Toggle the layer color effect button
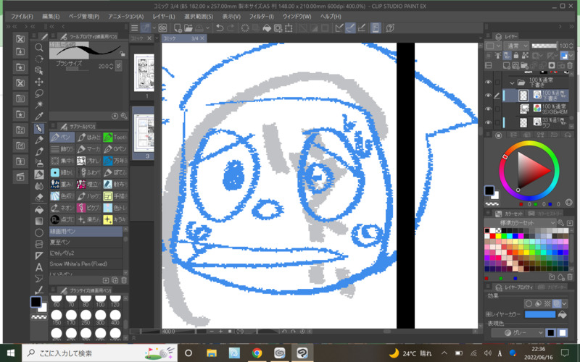The image size is (580, 362). click(x=557, y=303)
